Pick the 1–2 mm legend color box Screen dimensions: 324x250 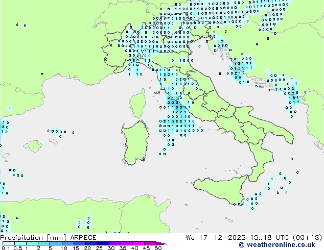tap(32, 243)
